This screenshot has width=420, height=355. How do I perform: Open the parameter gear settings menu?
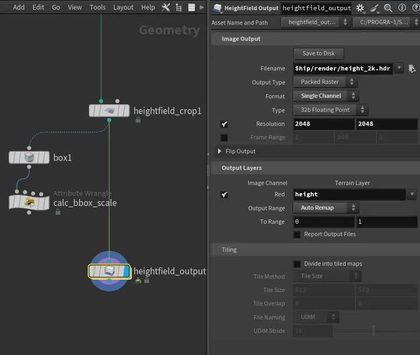pos(360,8)
